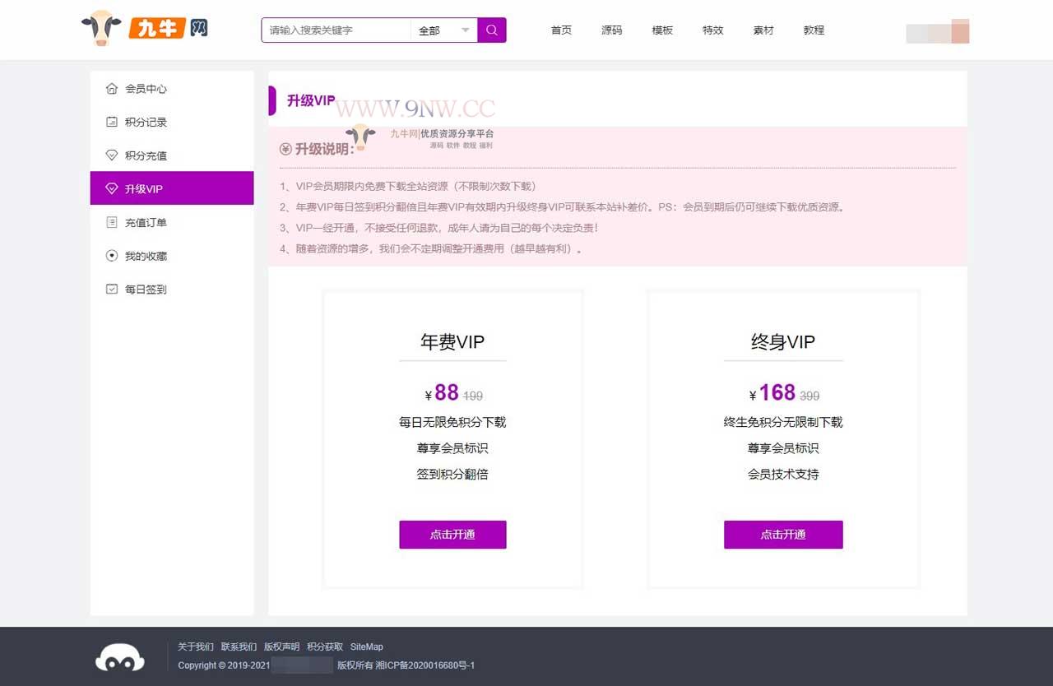Click the footer mascot logo

pyautogui.click(x=120, y=657)
